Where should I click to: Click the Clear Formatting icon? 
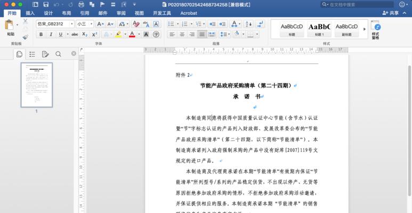click(136, 24)
